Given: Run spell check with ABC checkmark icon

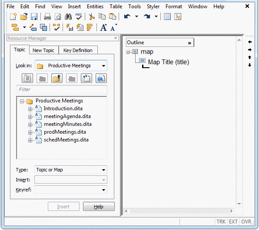Looking at the screenshot, I should pos(79,16).
